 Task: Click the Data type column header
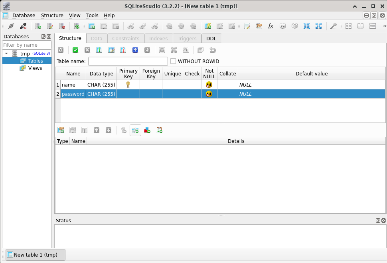point(101,73)
